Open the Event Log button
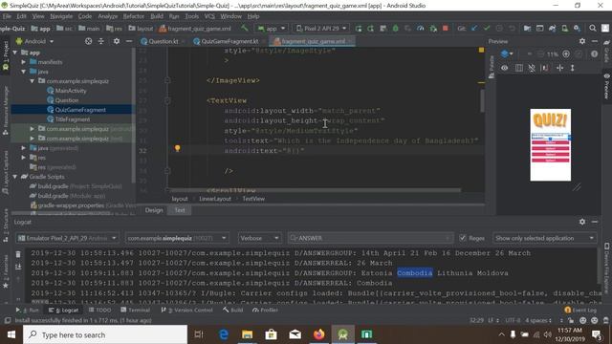Viewport: 612px width, 344px height. coord(580,310)
